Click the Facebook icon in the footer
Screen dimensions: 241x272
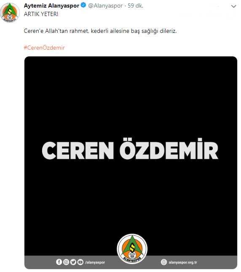(x=59, y=262)
